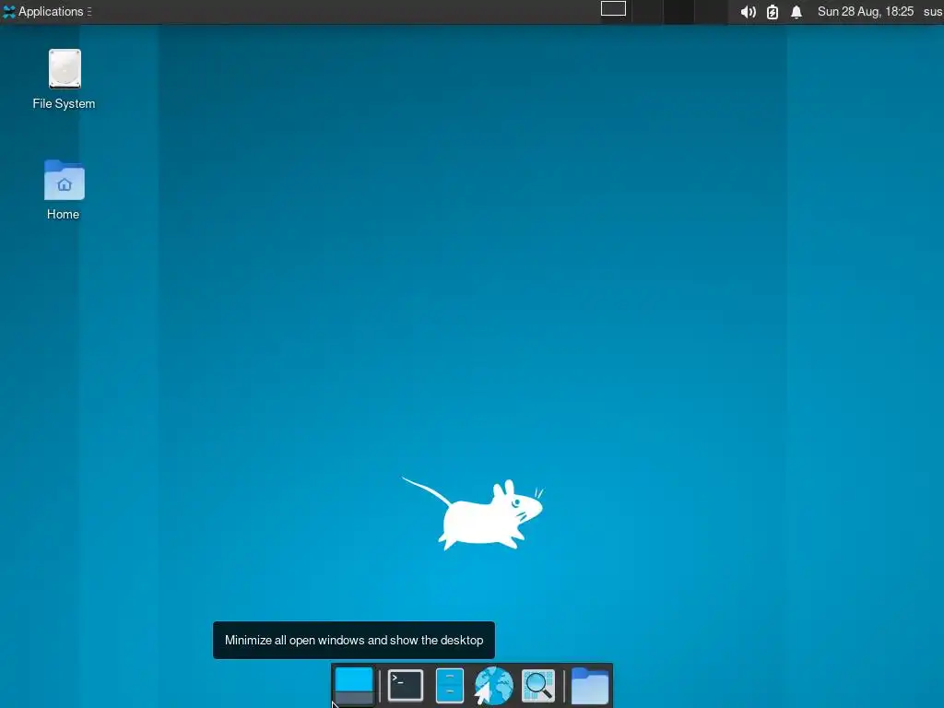This screenshot has width=944, height=708.
Task: Switch to the second workspace in the pager
Action: tap(647, 11)
